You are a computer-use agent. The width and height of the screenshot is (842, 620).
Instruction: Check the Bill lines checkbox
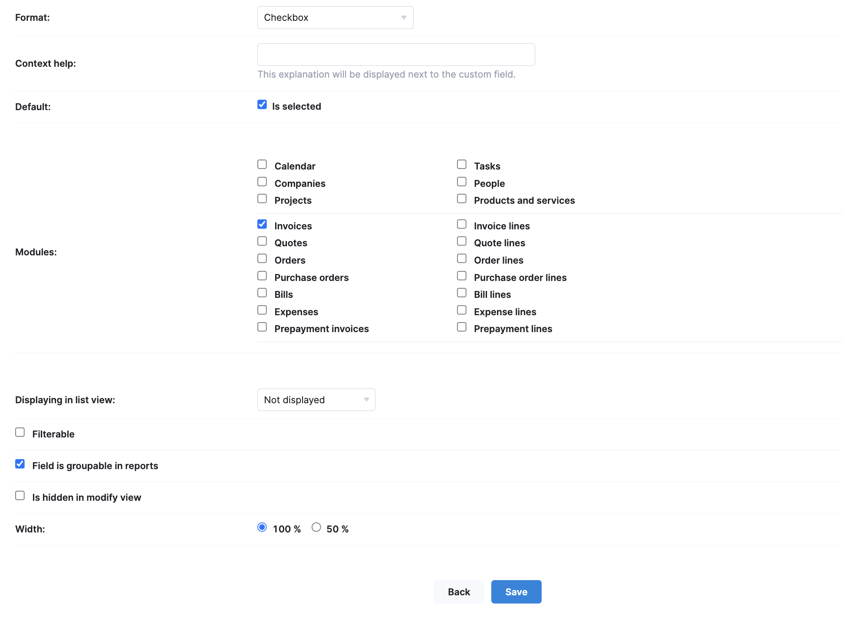(462, 293)
